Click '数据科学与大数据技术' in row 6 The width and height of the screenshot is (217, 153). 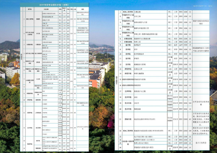tap(142, 39)
